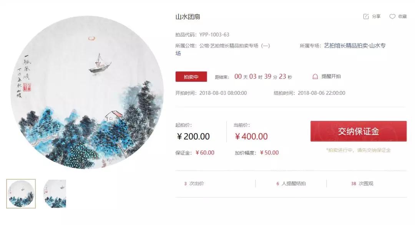Screen dimensions: 415x225
Task: Click 提醒开拍 reminder link
Action: point(331,76)
